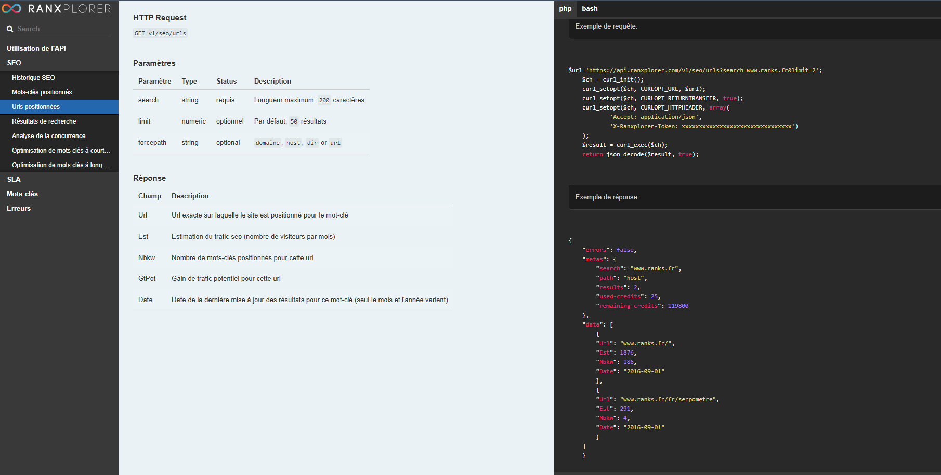Click the GET v1/seo/urls code snippet
This screenshot has height=475, width=941.
160,33
